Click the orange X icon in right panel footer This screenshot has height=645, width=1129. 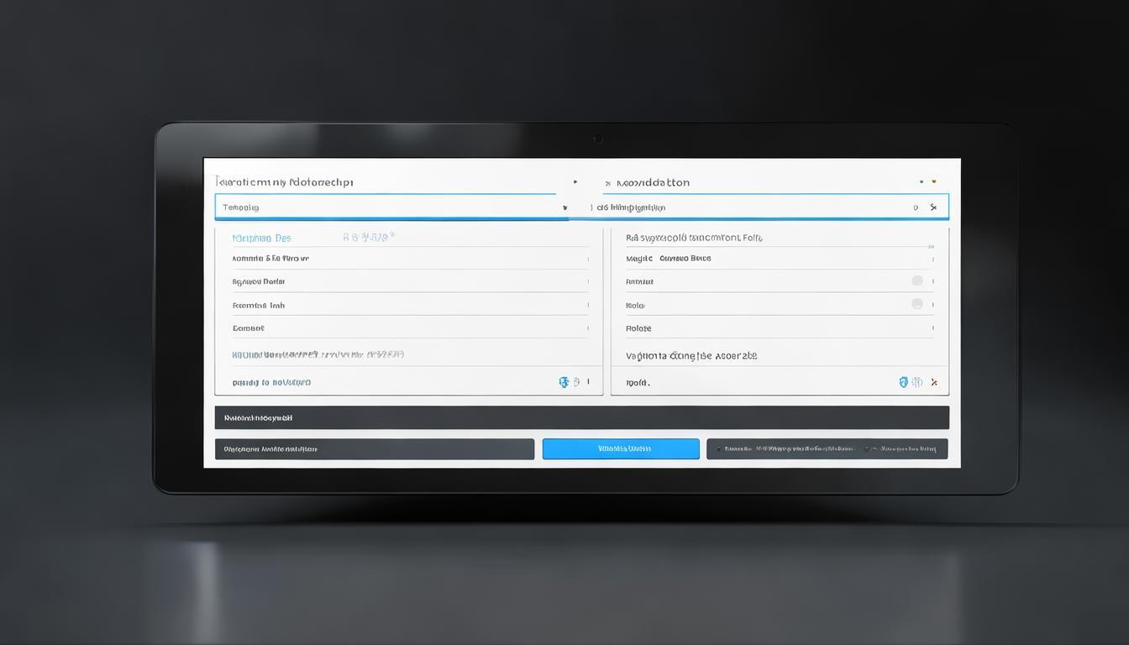934,382
